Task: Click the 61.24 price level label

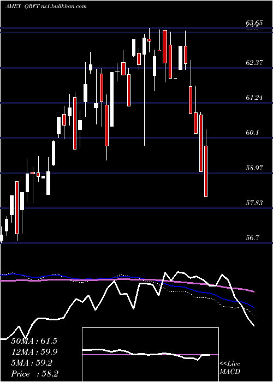Action: (254, 98)
